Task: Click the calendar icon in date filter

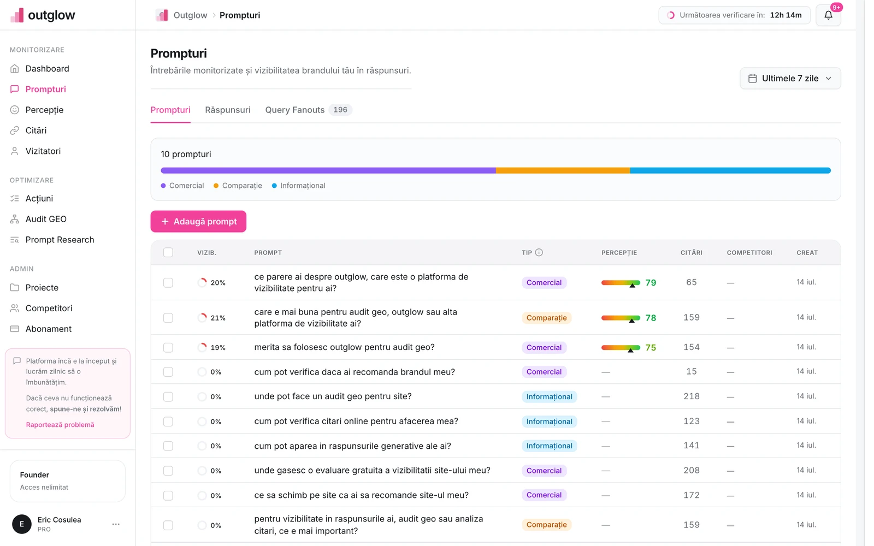Action: coord(752,79)
